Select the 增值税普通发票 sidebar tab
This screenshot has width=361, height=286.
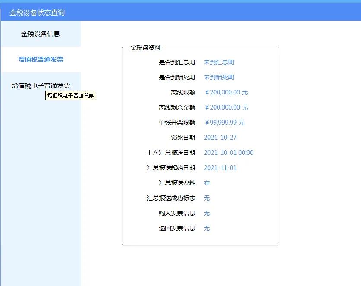point(40,60)
